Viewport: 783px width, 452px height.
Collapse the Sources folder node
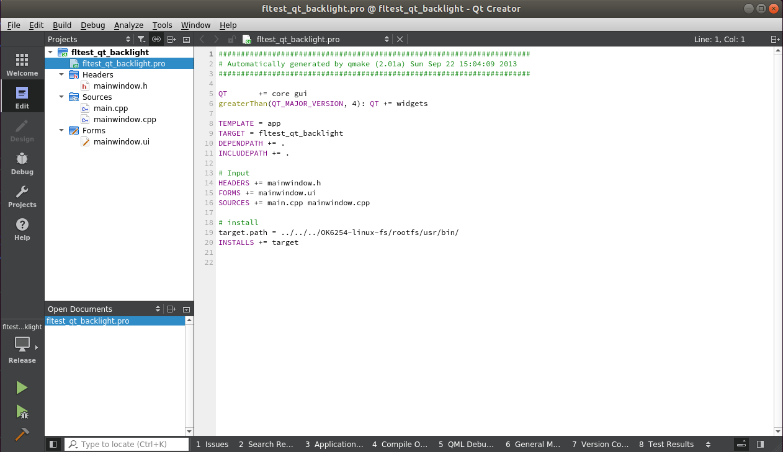point(61,97)
